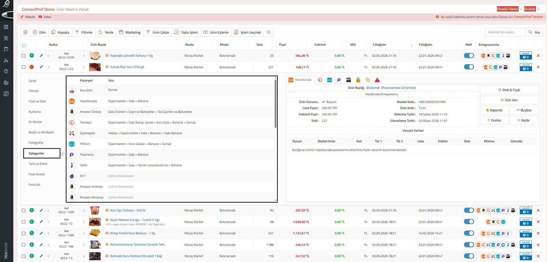Click the Tüm Veri button

(x=509, y=100)
